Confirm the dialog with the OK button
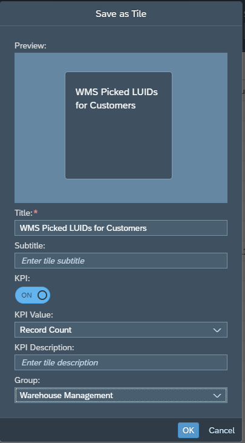This screenshot has width=245, height=443. pos(188,430)
